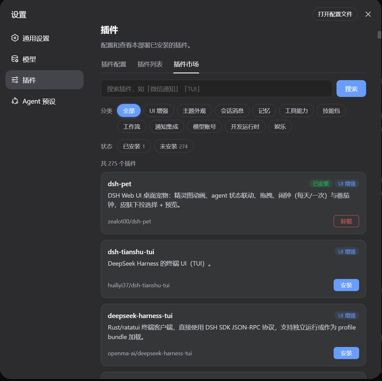Filter by 开发运行时 category
Viewport: 382px width, 381px height.
[x=245, y=127]
